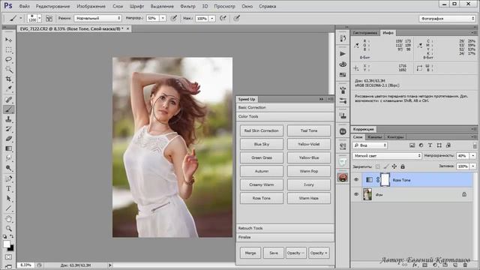
Task: Open the workspace dropdown Фотография
Action: click(x=447, y=19)
